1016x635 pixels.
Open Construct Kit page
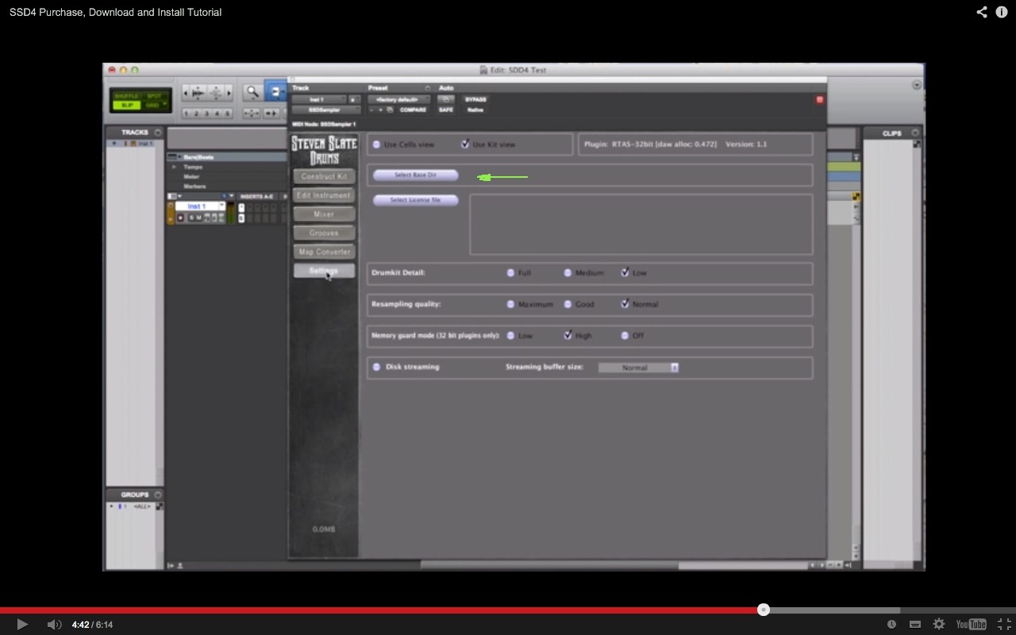pos(324,176)
